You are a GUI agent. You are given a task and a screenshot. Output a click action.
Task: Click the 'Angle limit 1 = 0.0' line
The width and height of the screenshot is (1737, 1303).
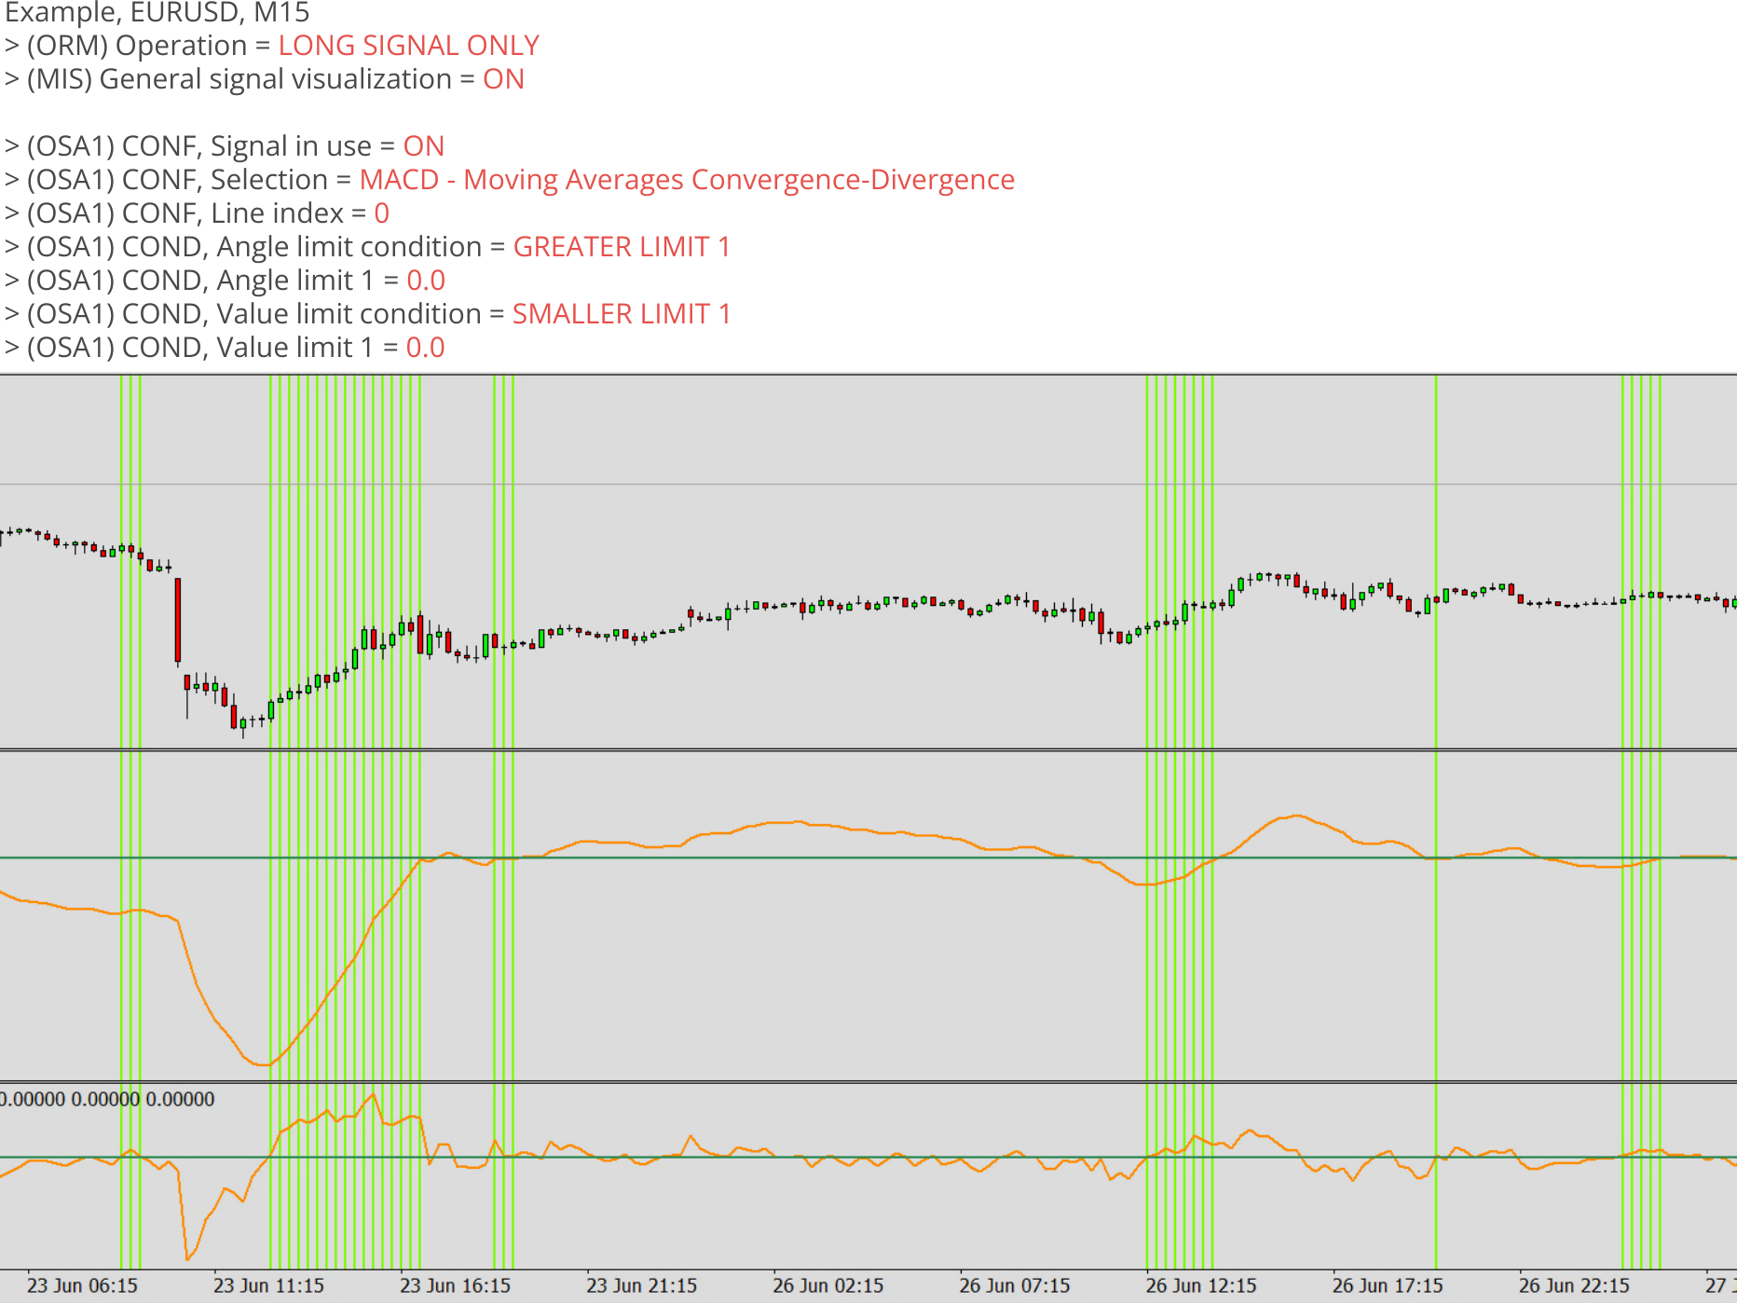click(x=225, y=281)
